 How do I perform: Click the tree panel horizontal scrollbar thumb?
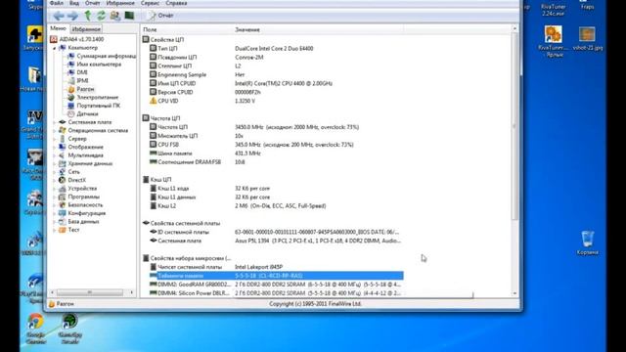coord(89,292)
